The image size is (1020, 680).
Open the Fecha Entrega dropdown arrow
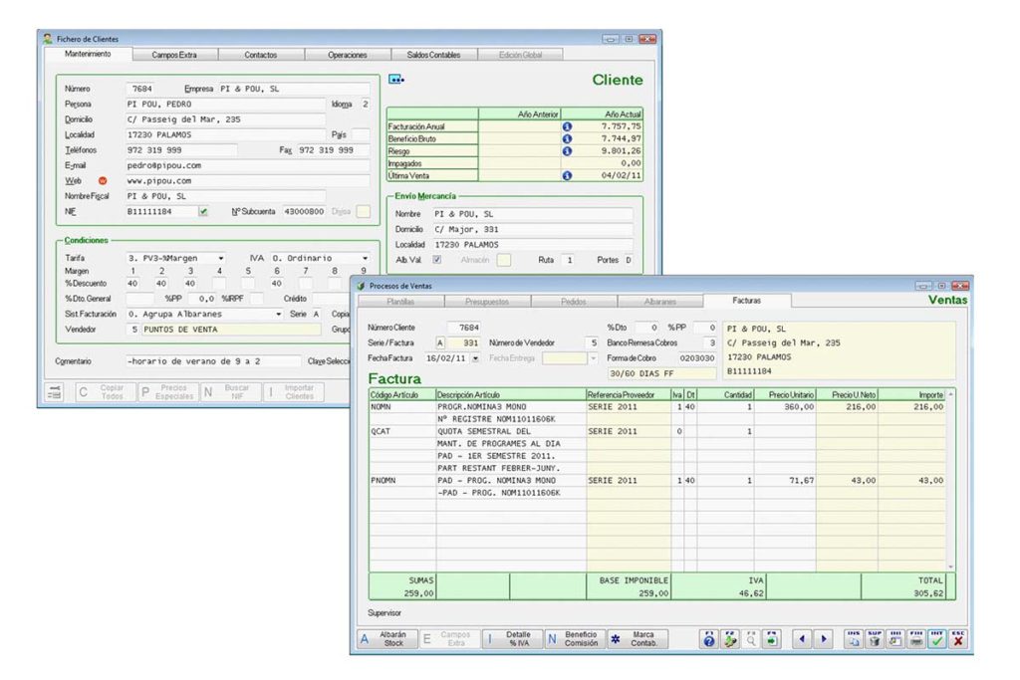[x=593, y=358]
